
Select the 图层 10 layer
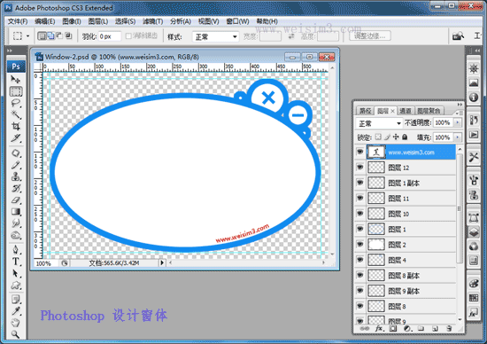point(411,214)
